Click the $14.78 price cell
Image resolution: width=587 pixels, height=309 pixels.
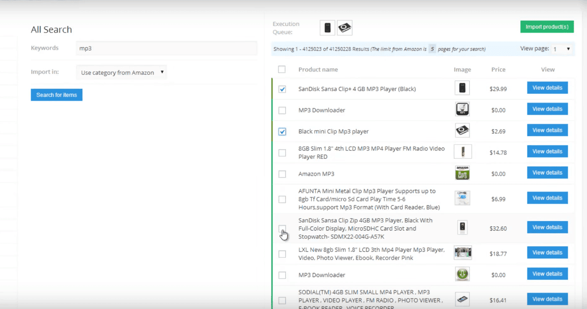click(498, 153)
